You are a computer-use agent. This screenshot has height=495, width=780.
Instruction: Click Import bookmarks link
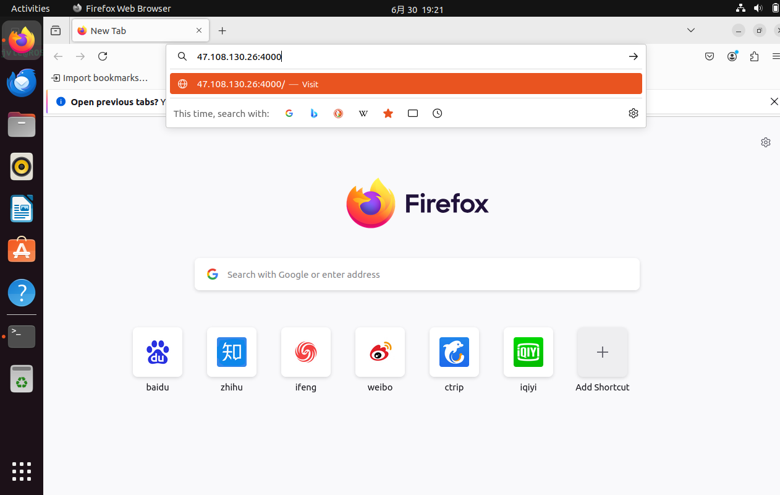(100, 78)
